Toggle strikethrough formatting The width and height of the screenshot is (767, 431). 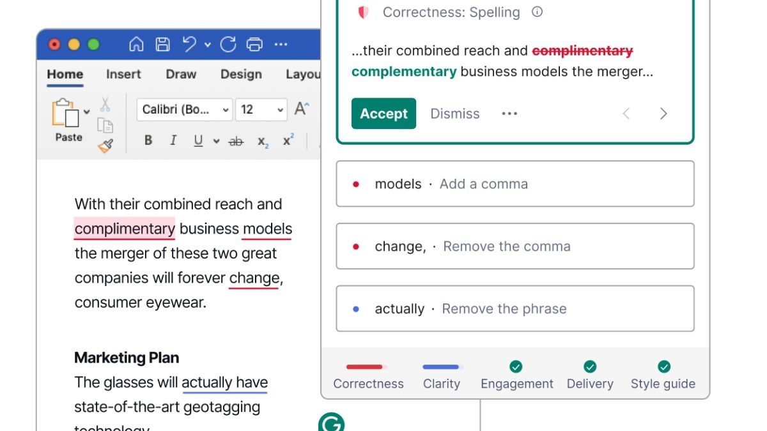(x=236, y=142)
